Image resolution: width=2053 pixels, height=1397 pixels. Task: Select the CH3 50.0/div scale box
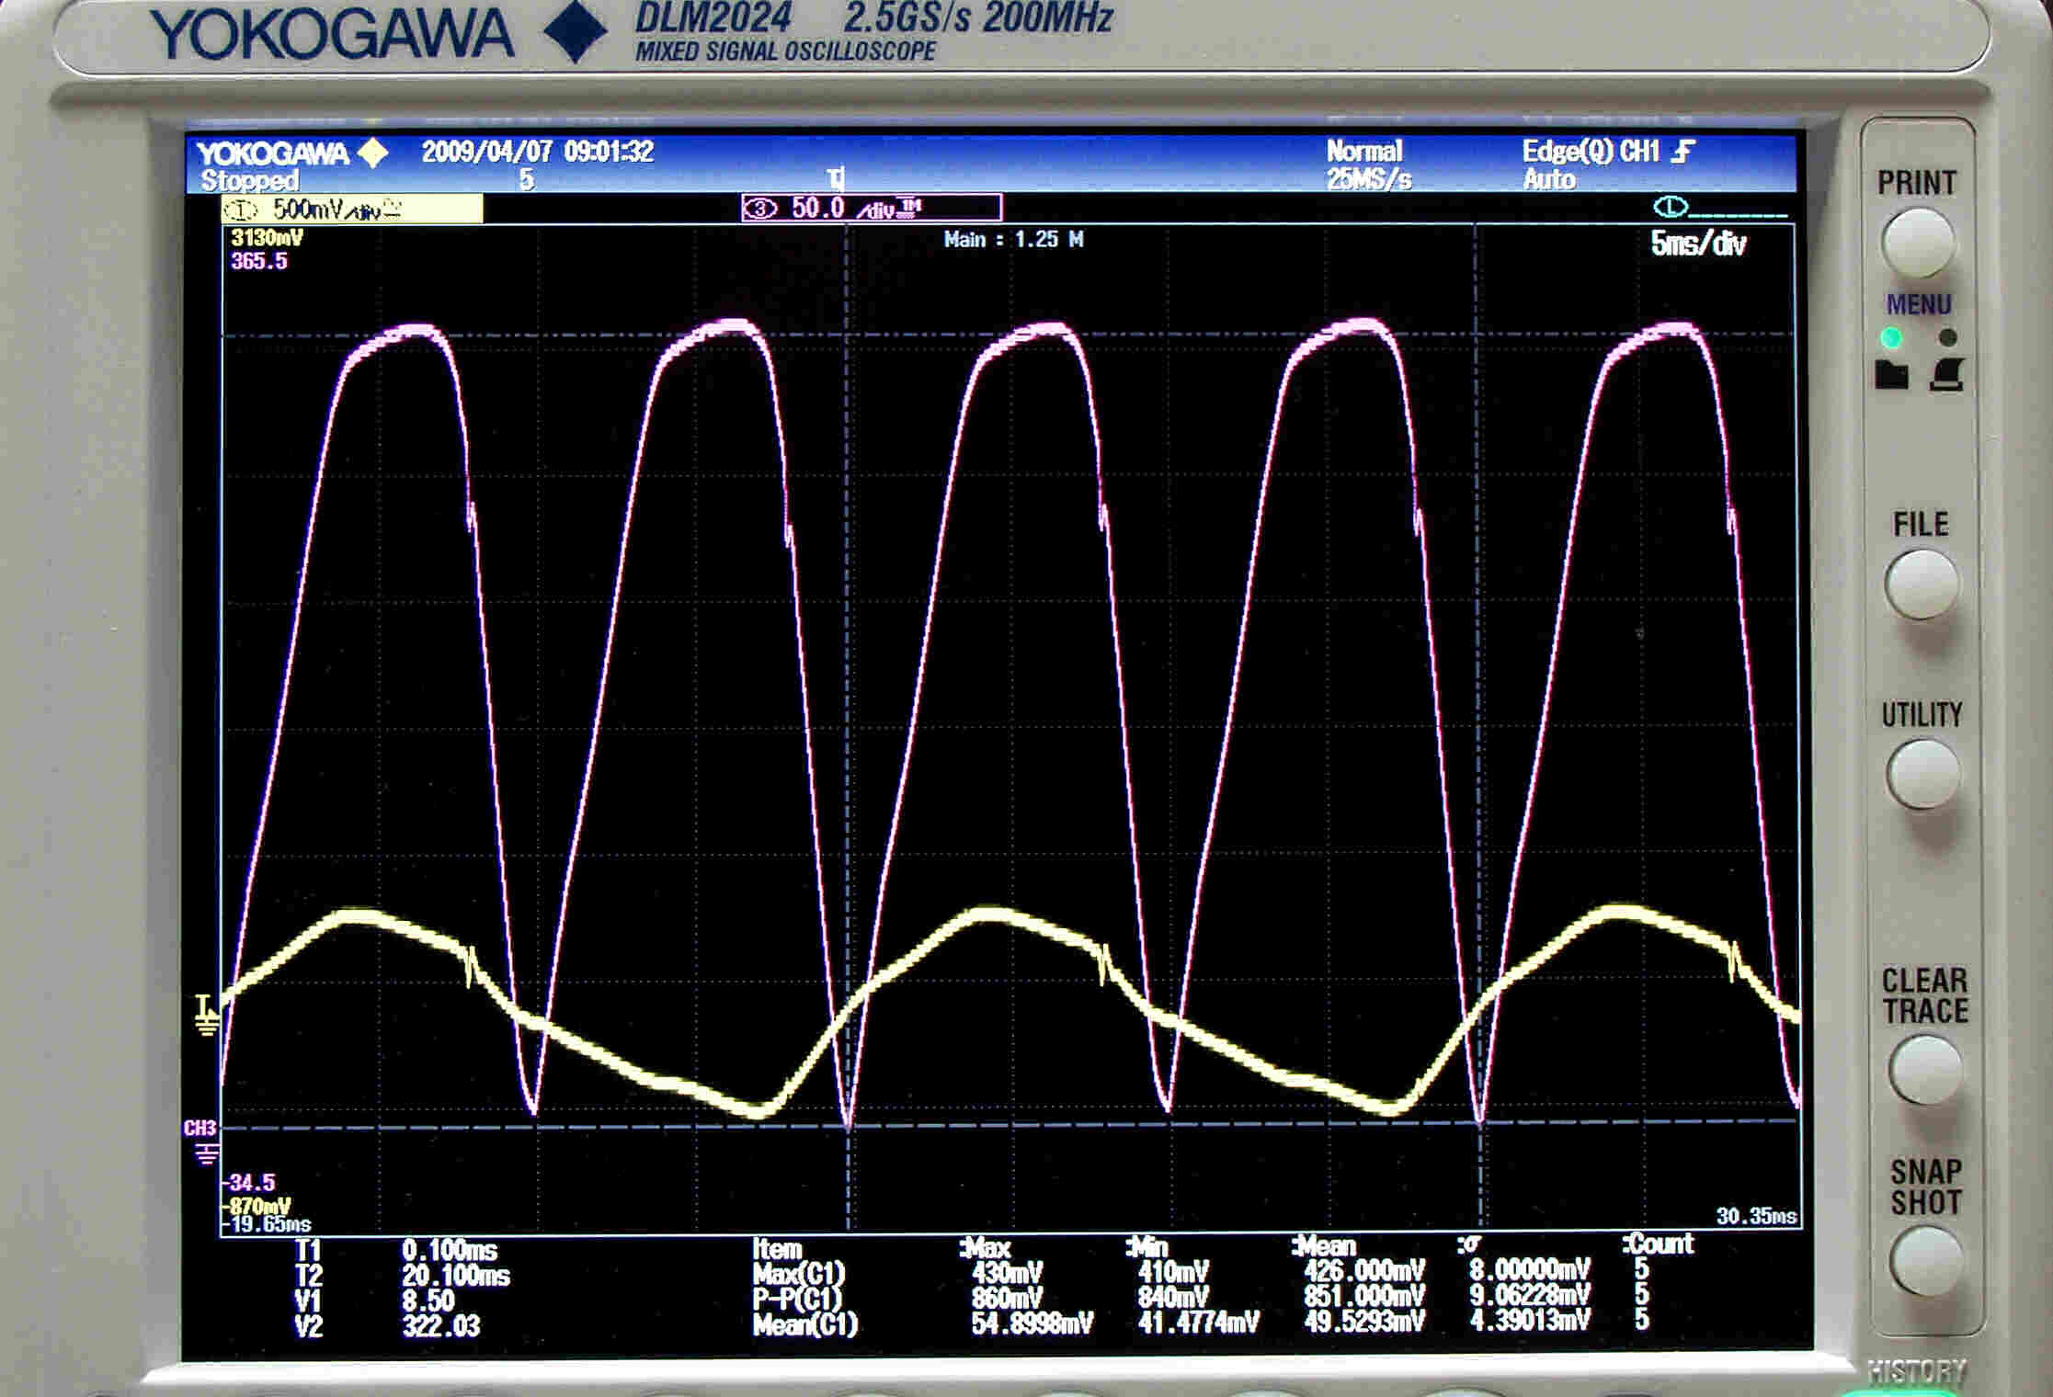pyautogui.click(x=871, y=209)
